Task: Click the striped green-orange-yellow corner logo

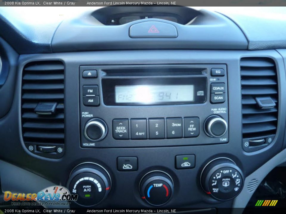Action: pos(266,203)
